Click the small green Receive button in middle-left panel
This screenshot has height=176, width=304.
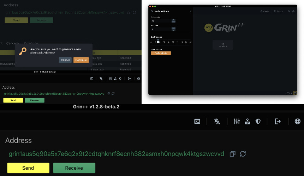click(35, 100)
